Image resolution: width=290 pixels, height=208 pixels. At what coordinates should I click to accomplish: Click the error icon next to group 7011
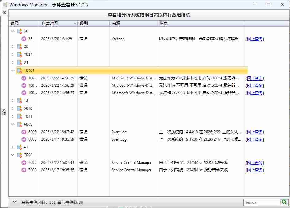tap(19, 116)
